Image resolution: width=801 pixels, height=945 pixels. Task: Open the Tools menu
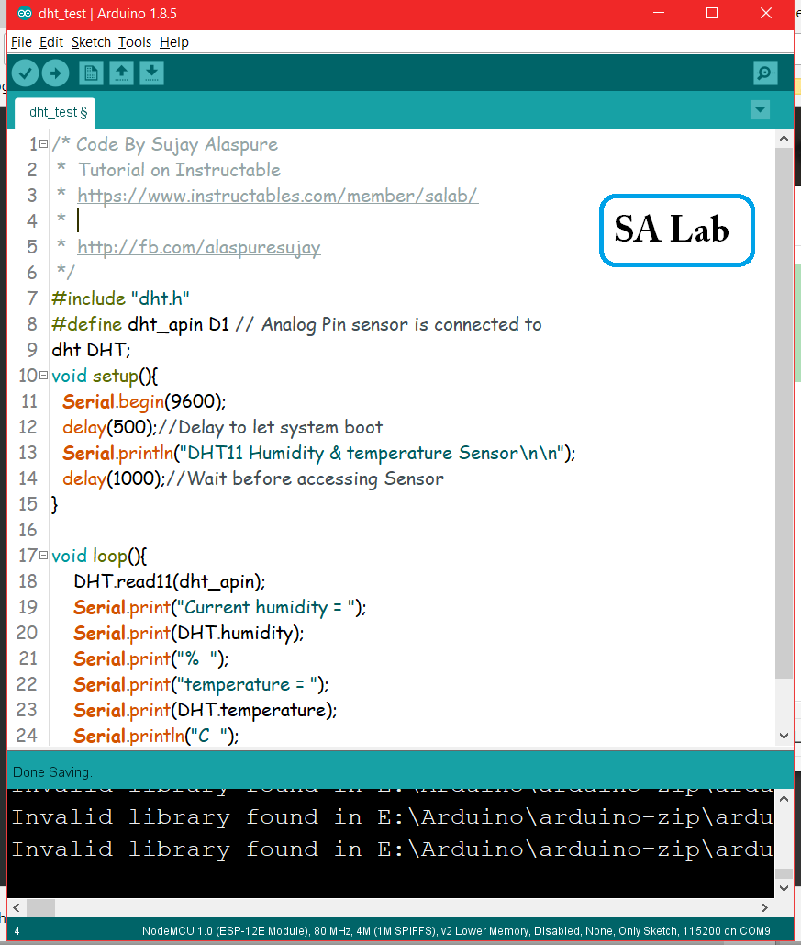134,42
